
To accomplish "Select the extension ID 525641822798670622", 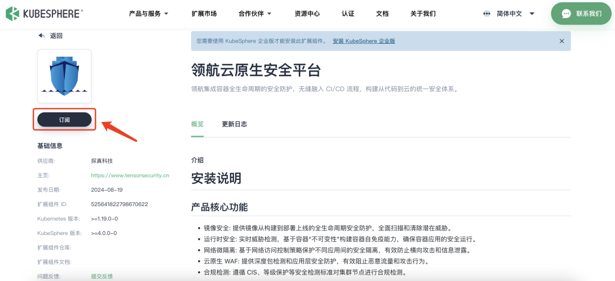I will click(x=119, y=204).
